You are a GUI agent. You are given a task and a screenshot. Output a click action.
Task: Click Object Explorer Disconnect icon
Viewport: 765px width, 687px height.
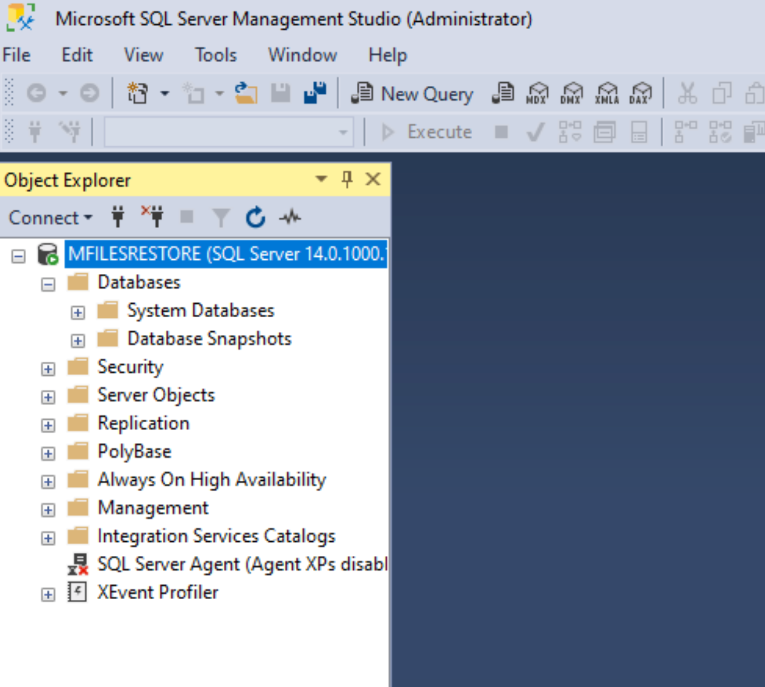pyautogui.click(x=152, y=217)
